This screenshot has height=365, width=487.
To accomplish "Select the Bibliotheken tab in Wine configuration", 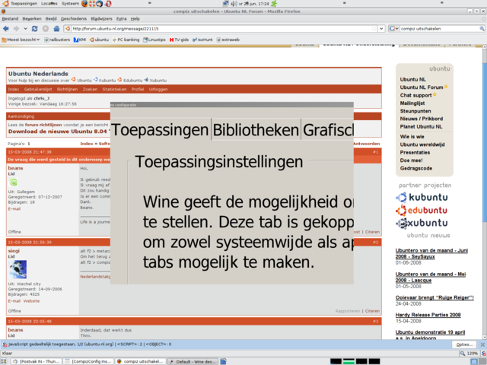I will pos(255,131).
